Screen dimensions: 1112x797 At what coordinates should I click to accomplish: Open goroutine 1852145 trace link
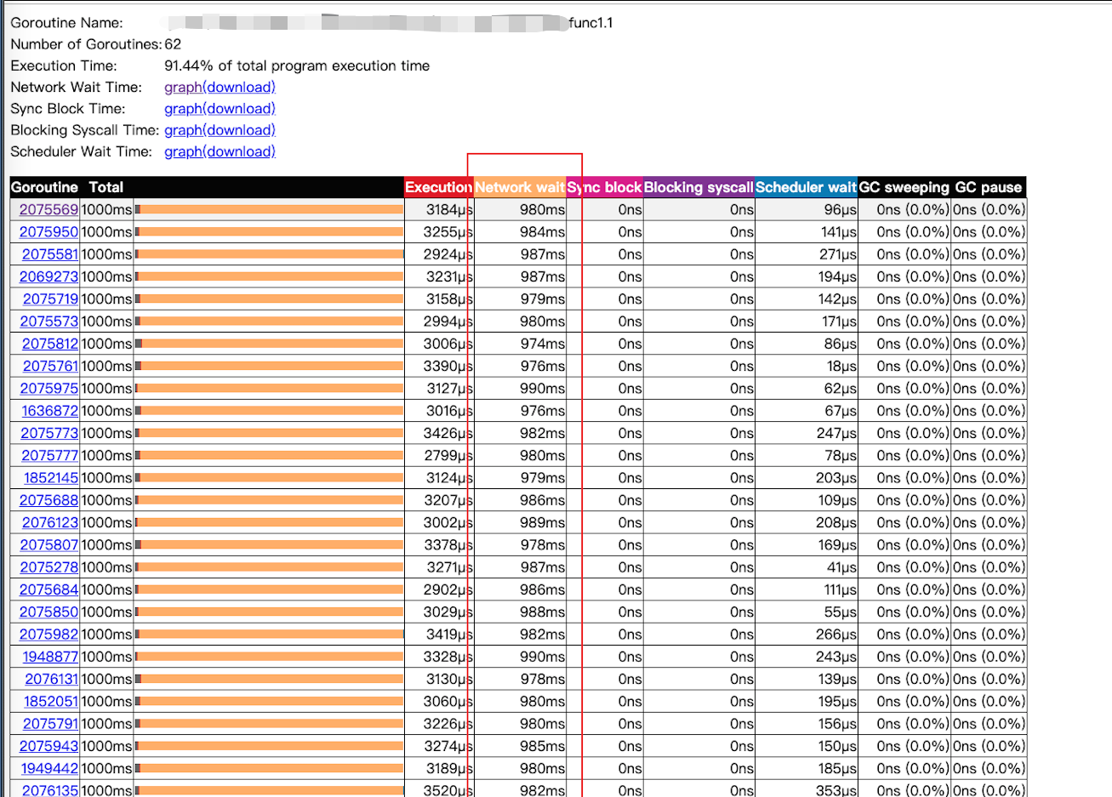[x=50, y=478]
